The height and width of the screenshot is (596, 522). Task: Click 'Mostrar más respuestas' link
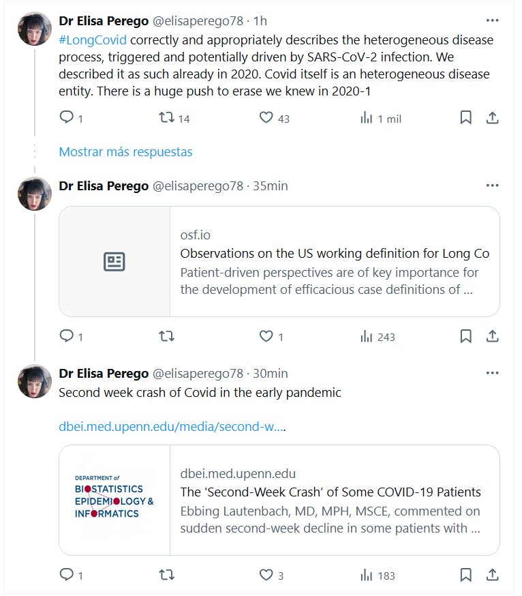coord(125,151)
